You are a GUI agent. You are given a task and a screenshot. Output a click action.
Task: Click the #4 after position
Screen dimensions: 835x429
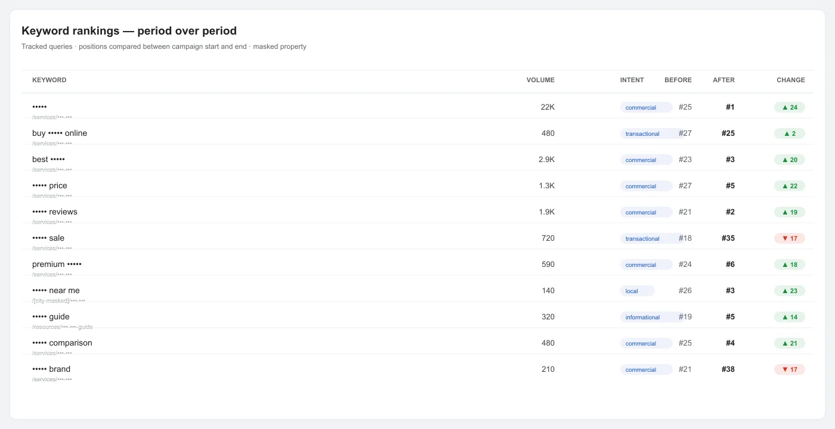[730, 343]
